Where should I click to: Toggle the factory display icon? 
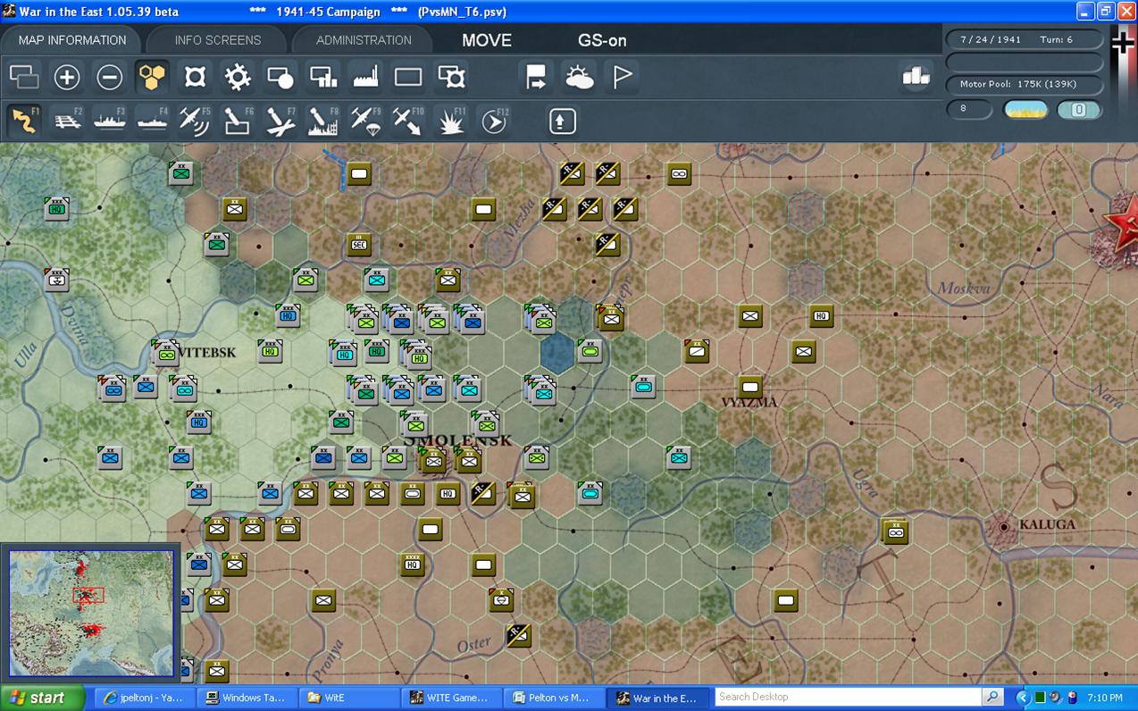(366, 78)
